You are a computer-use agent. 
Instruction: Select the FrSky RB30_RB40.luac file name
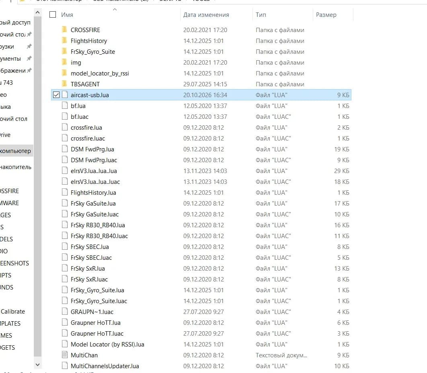coord(99,236)
